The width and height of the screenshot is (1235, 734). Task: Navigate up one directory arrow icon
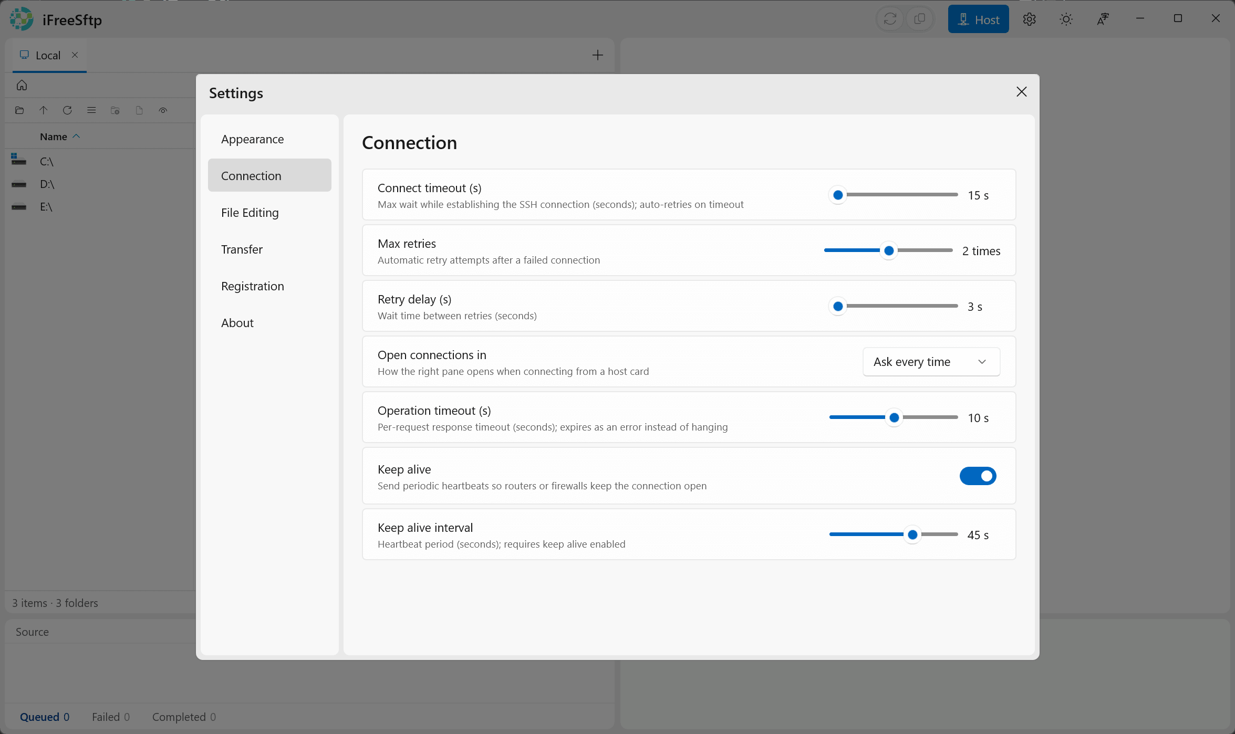44,110
